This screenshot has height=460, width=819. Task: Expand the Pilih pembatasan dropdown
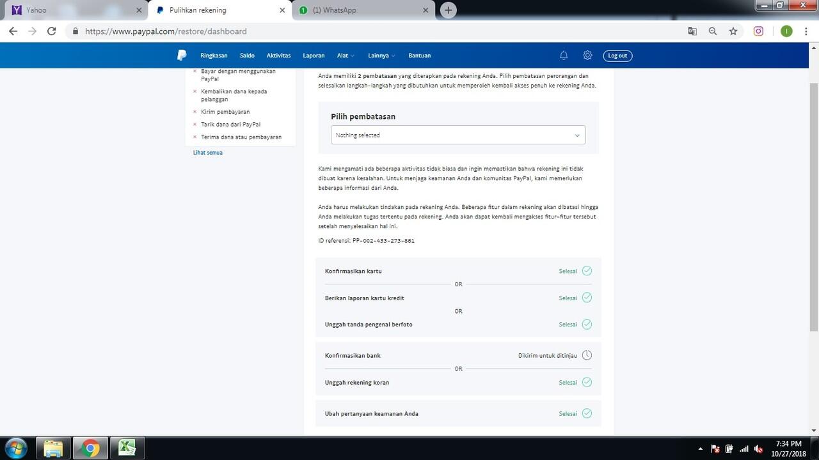pyautogui.click(x=457, y=135)
